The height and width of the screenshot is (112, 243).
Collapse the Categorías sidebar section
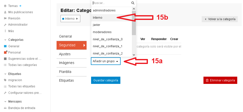[x=5, y=40]
